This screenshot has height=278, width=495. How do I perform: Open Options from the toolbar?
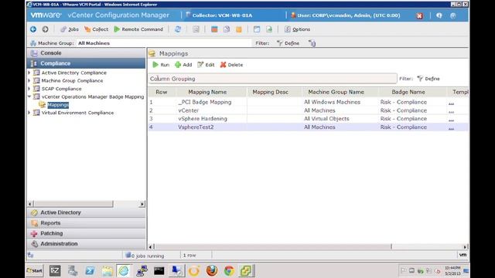(x=297, y=29)
